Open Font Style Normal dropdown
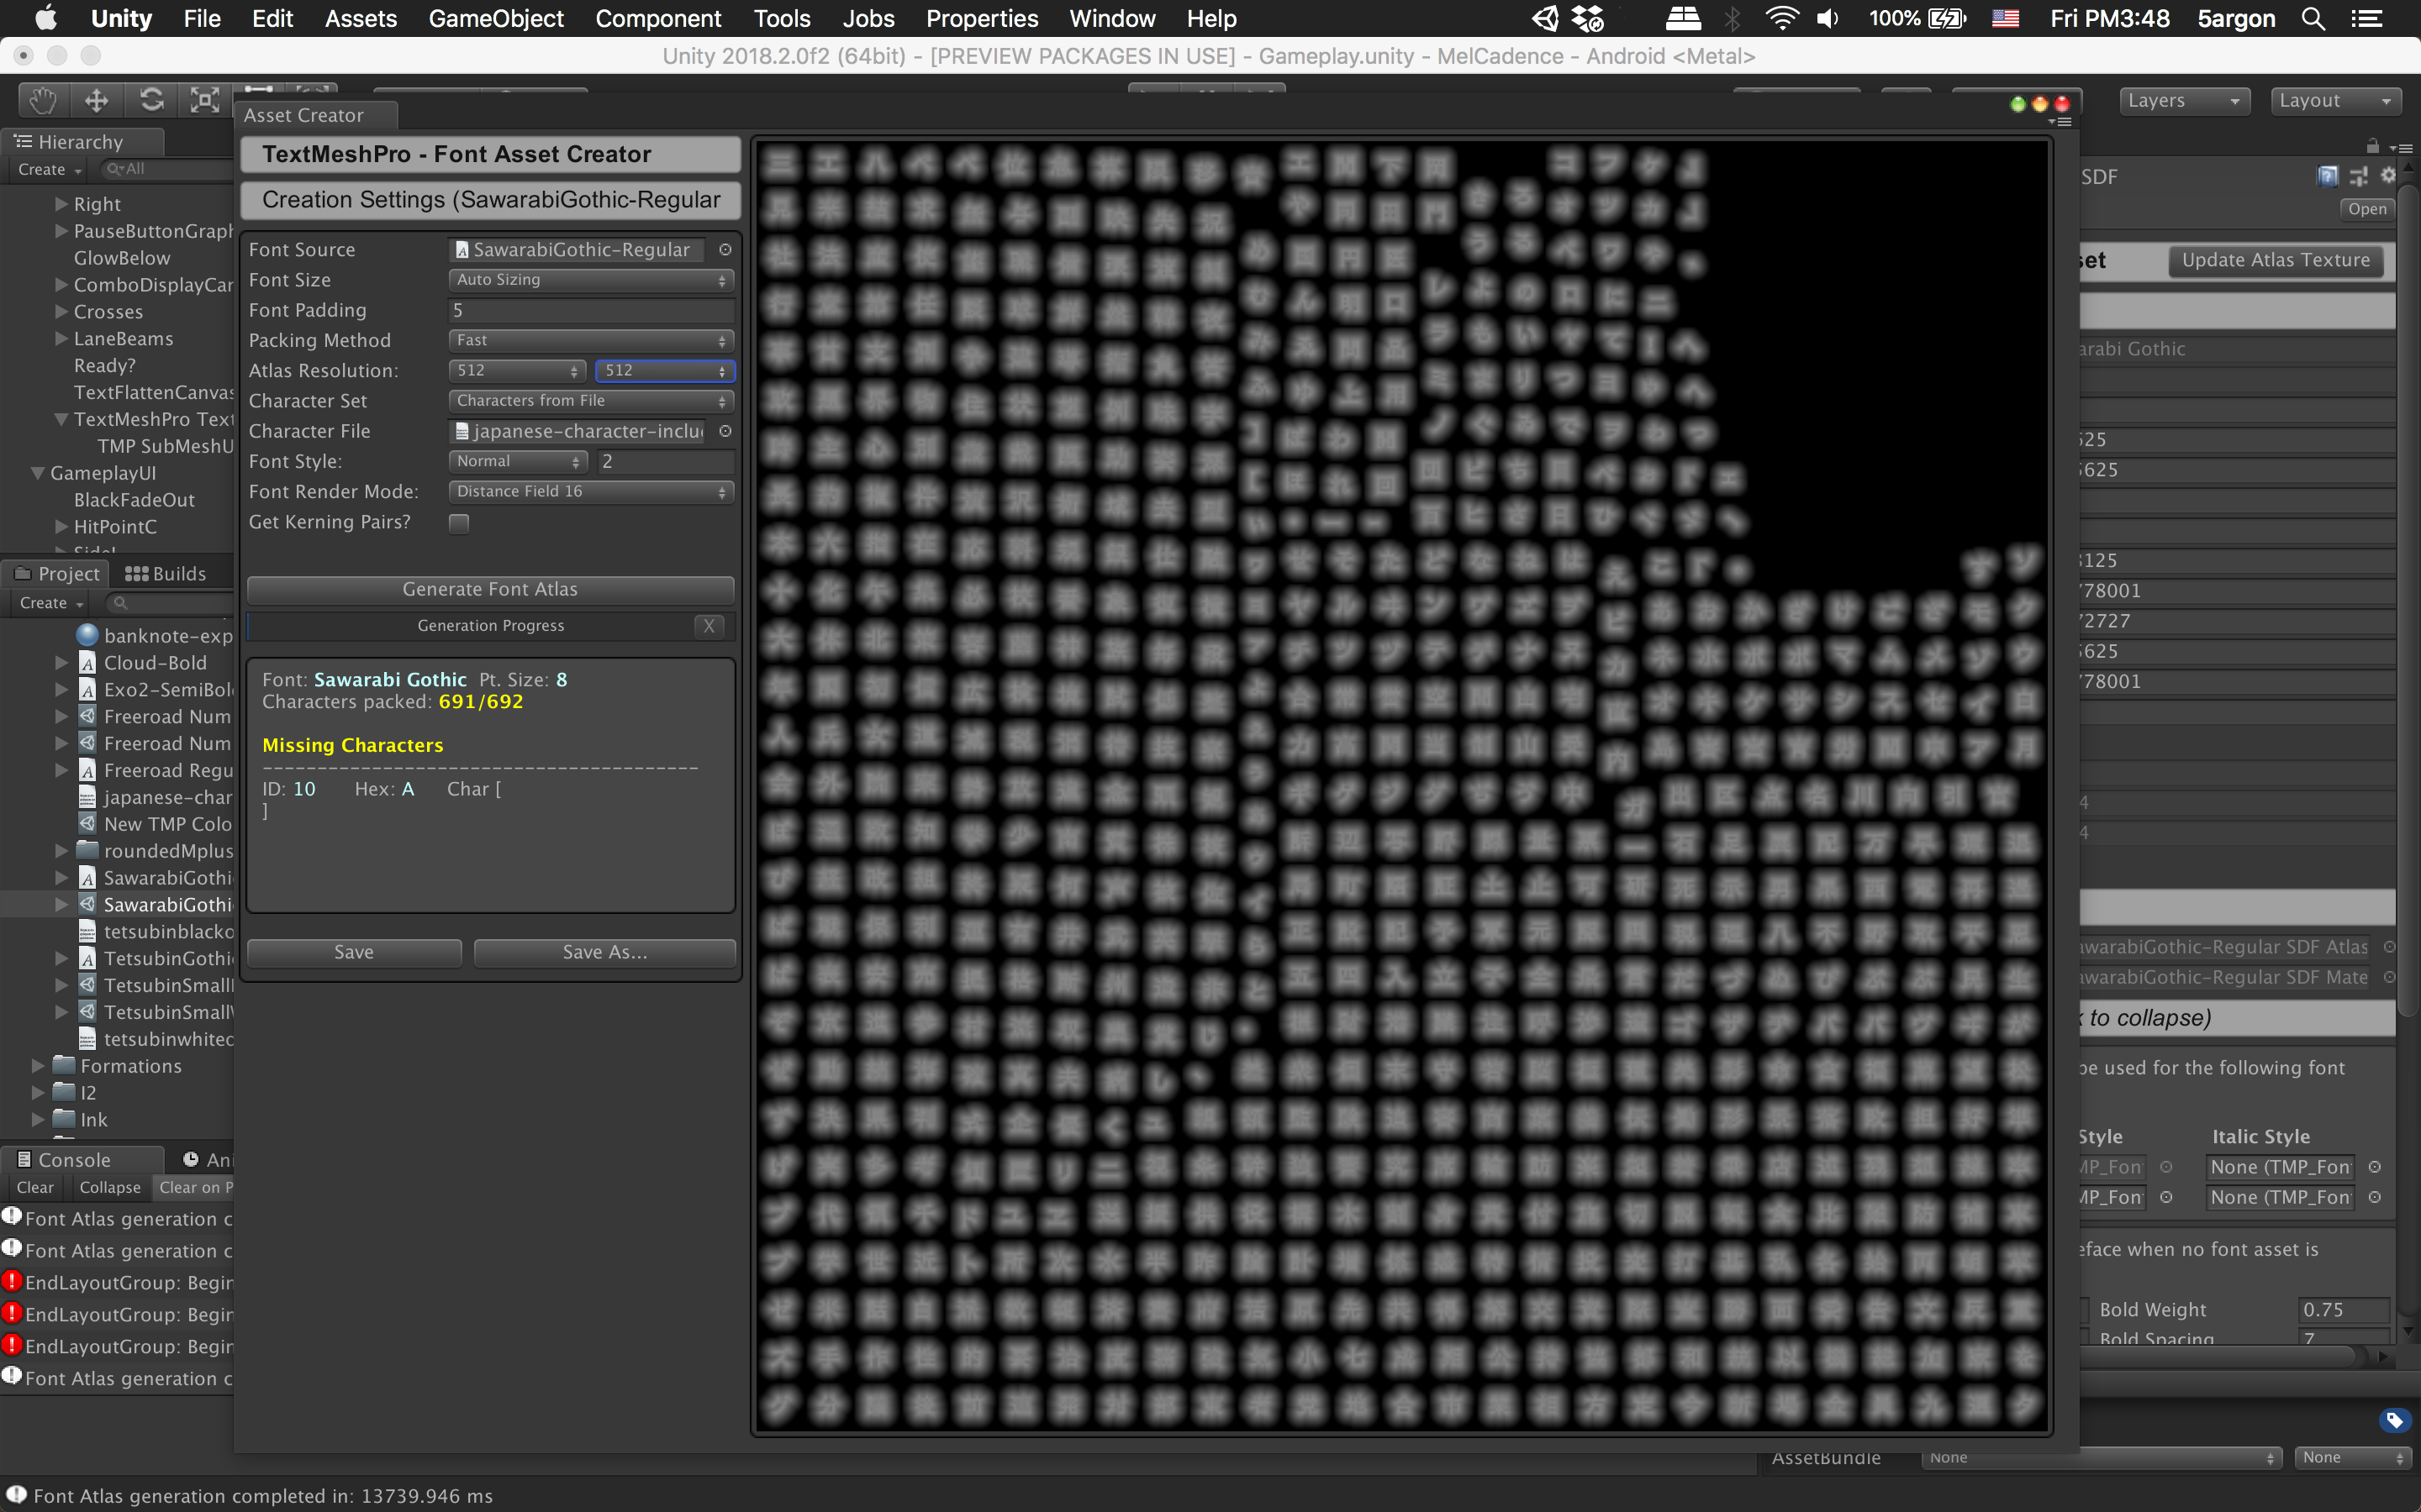The width and height of the screenshot is (2421, 1512). (517, 461)
